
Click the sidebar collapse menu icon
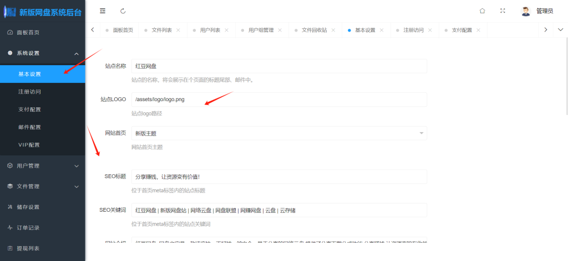pos(103,11)
